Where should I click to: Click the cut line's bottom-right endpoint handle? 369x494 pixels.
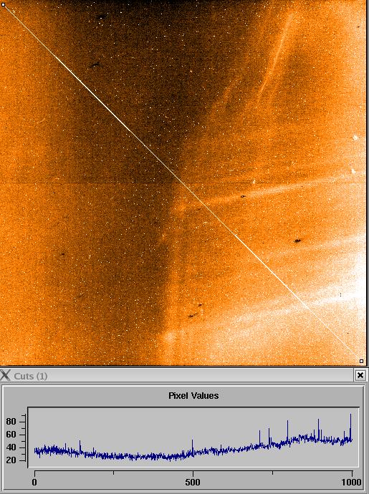pyautogui.click(x=361, y=361)
